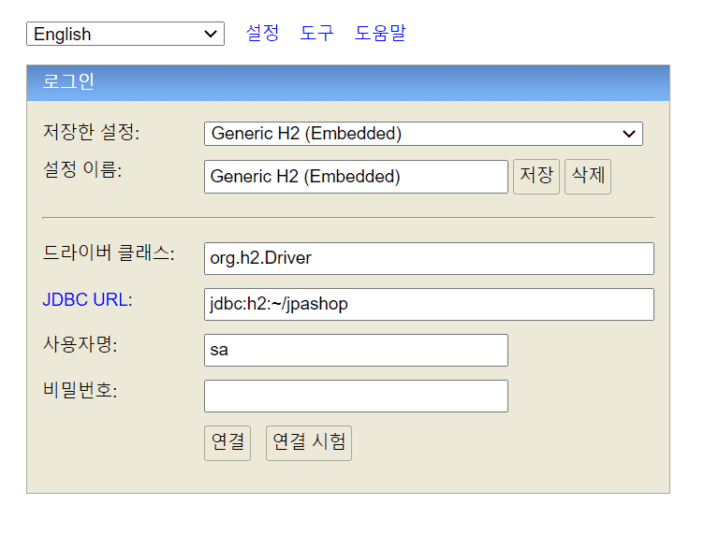The width and height of the screenshot is (719, 534).
Task: Open the 도구 tools link
Action: [316, 34]
